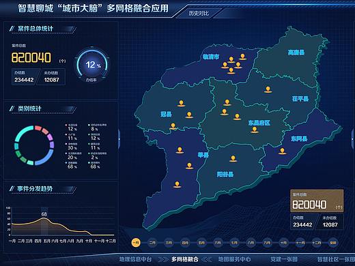Click the 高唐县 region label on the map
355x266 pixels.
point(296,53)
